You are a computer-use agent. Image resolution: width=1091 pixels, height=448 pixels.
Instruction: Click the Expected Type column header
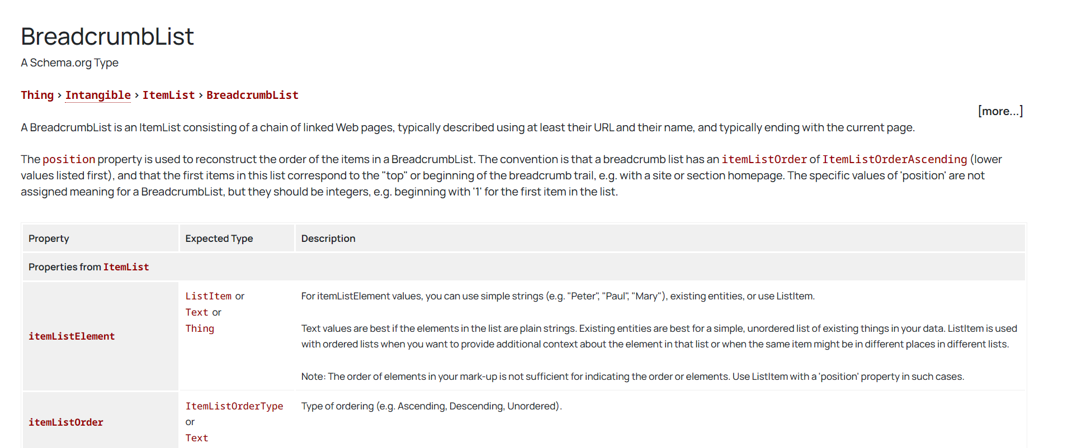point(219,239)
